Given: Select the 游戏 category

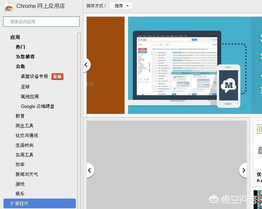Looking at the screenshot, I should click(x=20, y=184).
